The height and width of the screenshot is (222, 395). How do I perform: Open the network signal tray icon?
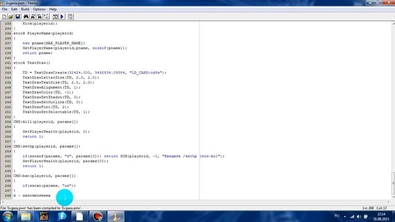[x=352, y=216]
